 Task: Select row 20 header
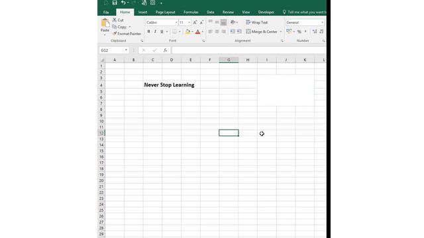tap(101, 180)
